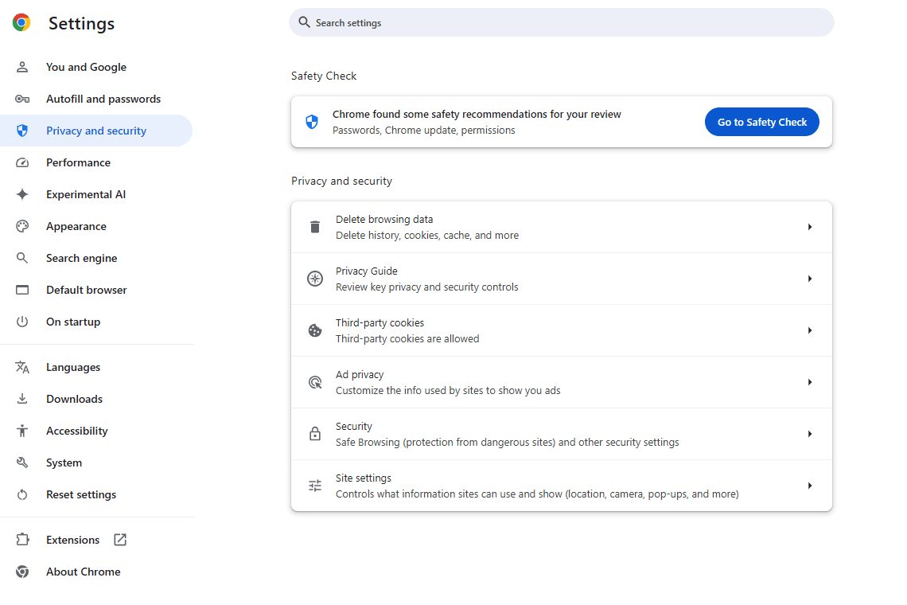This screenshot has width=907, height=605.
Task: Click the power icon for On startup
Action: 22,322
